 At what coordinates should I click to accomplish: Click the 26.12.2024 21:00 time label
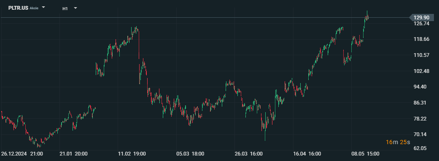coord(22,154)
